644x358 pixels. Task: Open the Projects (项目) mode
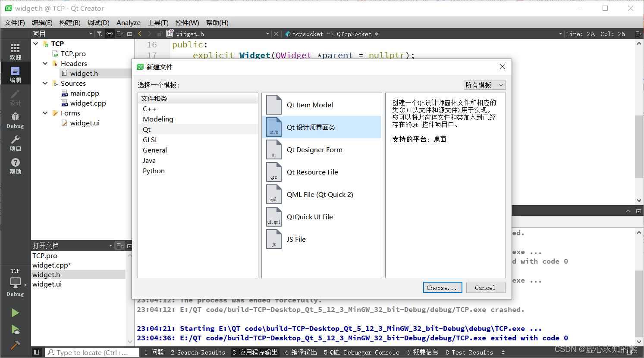(15, 143)
